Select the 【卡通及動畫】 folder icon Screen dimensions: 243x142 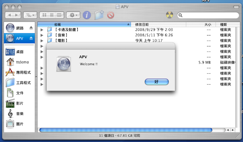(50, 29)
